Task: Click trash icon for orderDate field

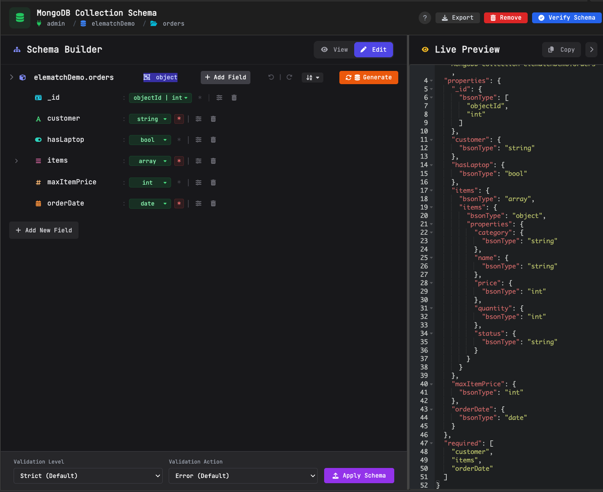Action: pyautogui.click(x=213, y=204)
